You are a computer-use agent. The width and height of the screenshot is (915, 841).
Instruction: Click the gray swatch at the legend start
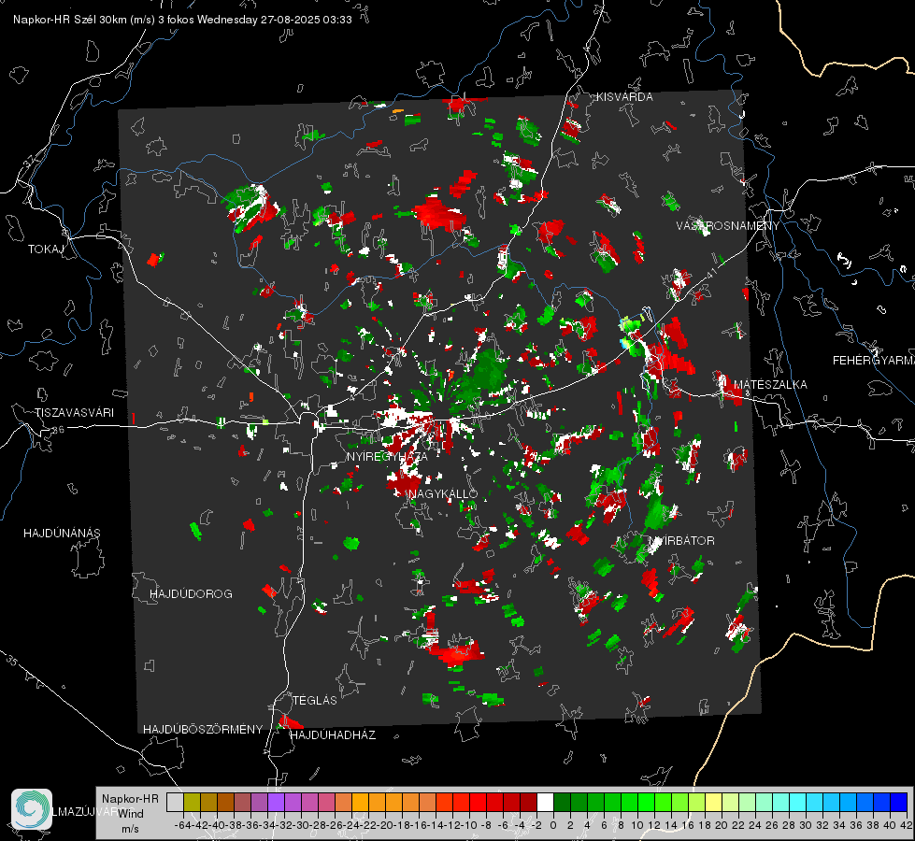pos(175,802)
